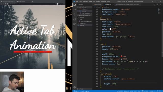Open the Search view in activity bar
This screenshot has width=163, height=92.
[x=75, y=10]
